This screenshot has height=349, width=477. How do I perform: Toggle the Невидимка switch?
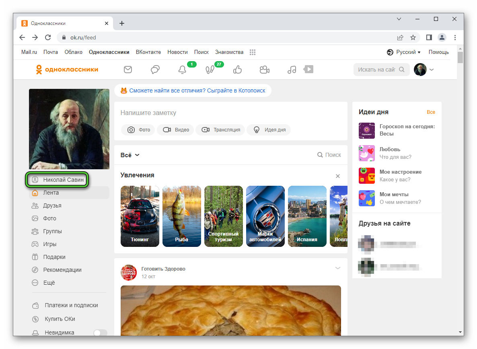(101, 333)
